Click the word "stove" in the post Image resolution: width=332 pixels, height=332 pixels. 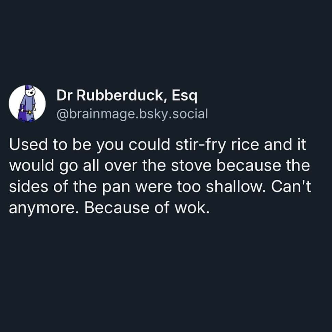click(x=191, y=166)
